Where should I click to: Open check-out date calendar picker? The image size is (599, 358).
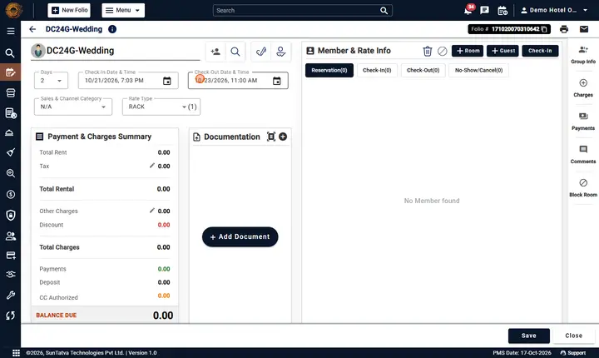pyautogui.click(x=276, y=81)
